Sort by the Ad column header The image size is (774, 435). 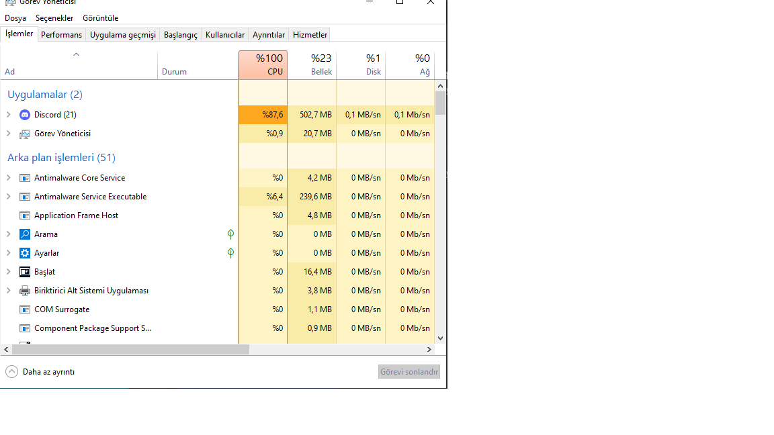(x=79, y=65)
